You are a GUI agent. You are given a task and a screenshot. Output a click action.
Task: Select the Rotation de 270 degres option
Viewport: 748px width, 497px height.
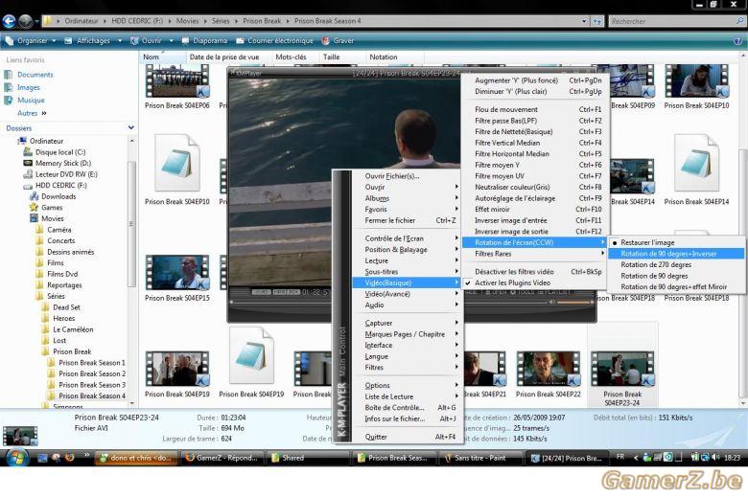pos(676,265)
